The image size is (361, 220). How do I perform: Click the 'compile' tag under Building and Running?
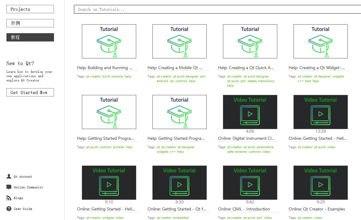(117, 76)
